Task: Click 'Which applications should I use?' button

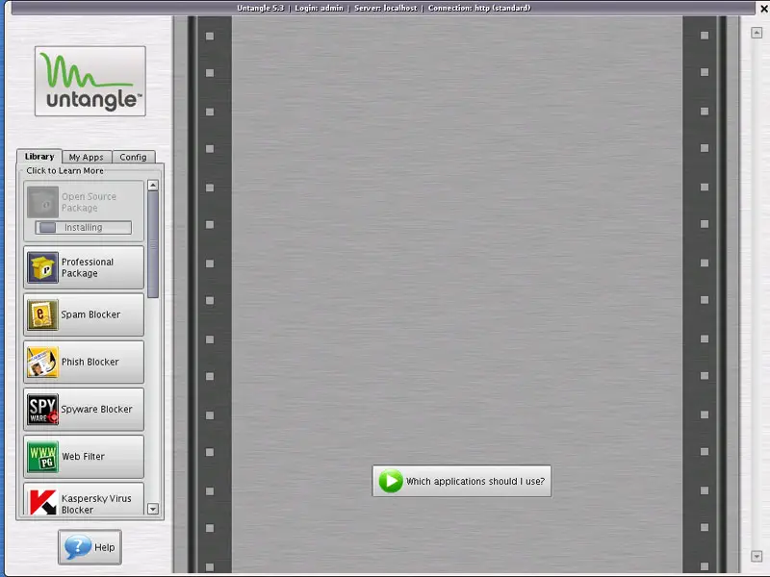Action: [x=462, y=481]
